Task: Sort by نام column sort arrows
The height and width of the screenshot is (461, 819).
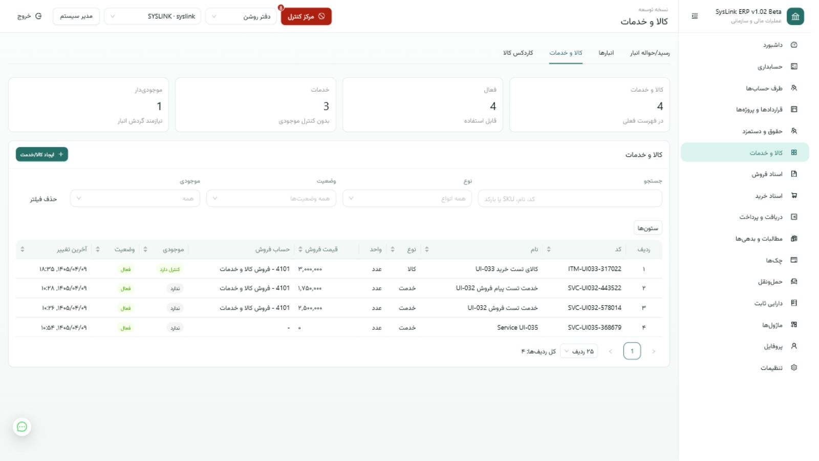Action: [427, 249]
